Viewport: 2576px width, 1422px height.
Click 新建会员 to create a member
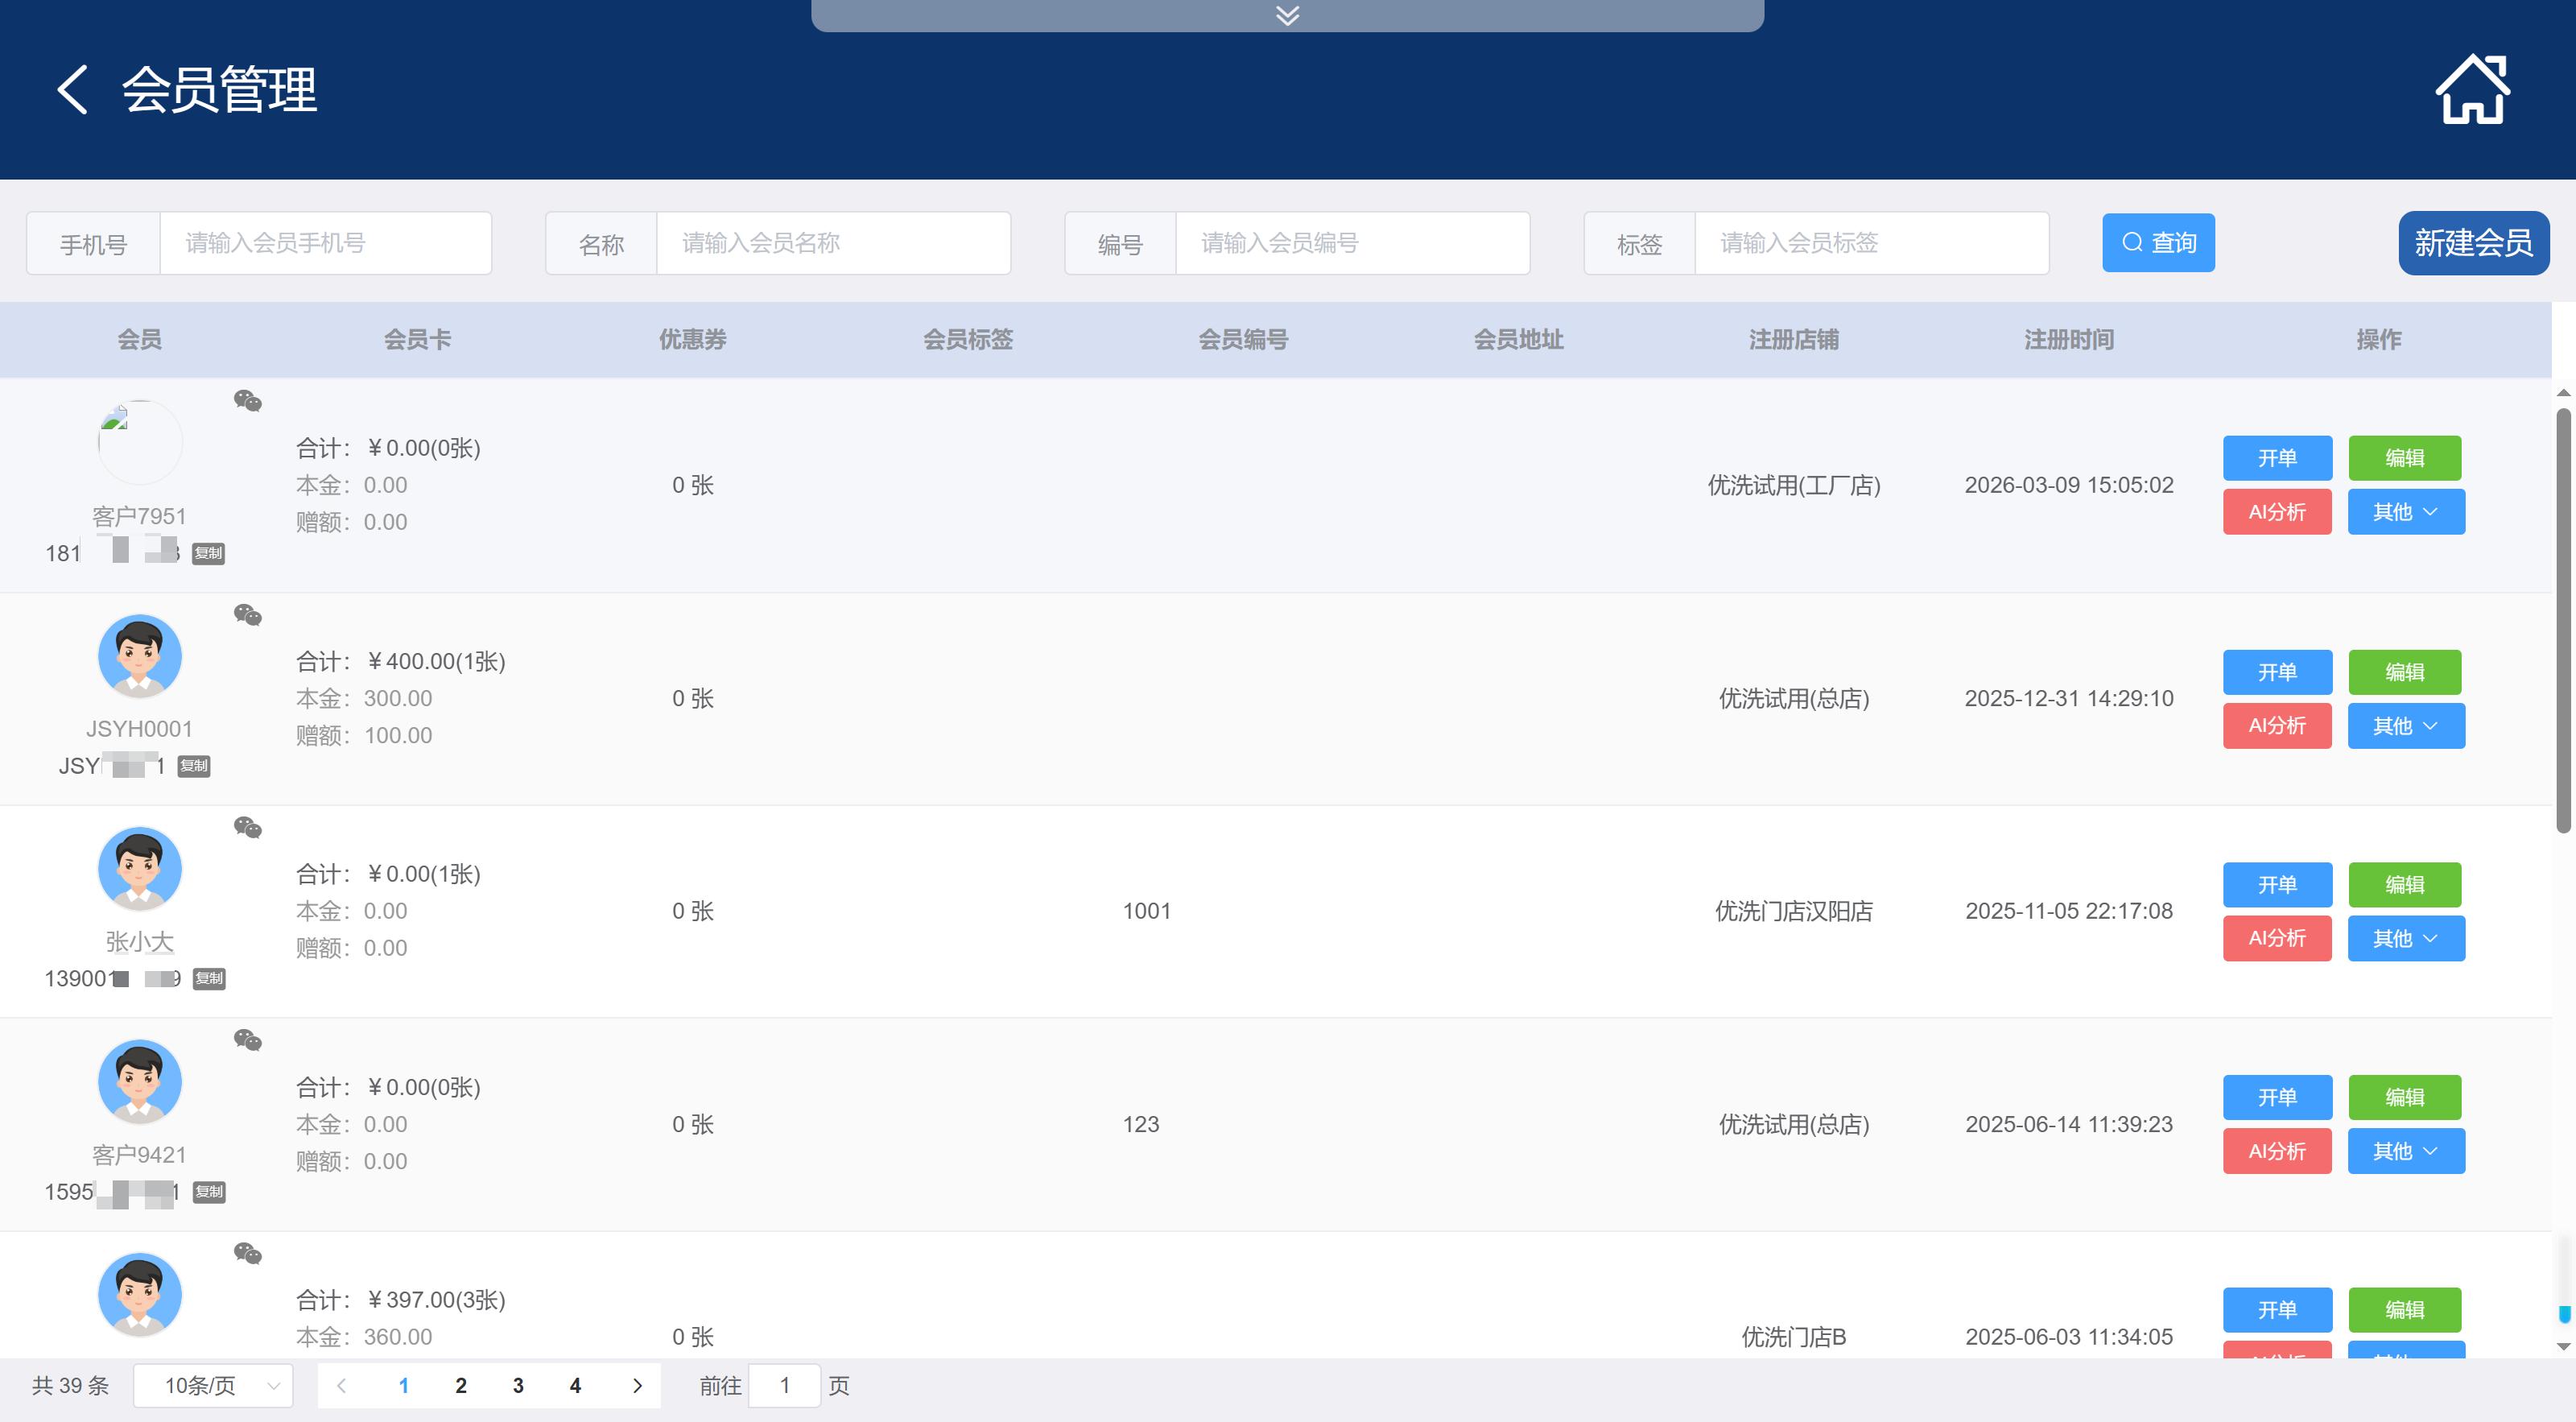coord(2472,243)
